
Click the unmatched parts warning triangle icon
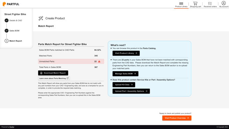click(99, 62)
